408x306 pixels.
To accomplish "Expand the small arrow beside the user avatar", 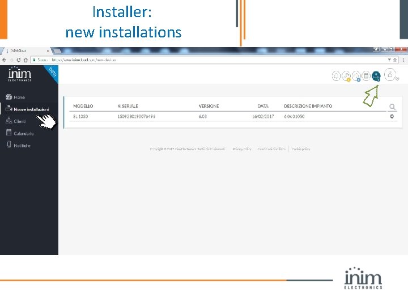I will tap(397, 79).
